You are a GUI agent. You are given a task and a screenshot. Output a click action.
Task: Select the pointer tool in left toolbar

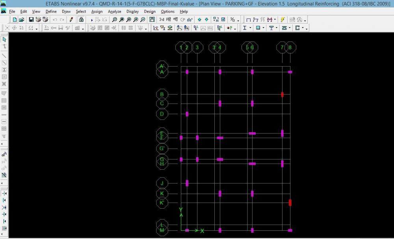4,39
